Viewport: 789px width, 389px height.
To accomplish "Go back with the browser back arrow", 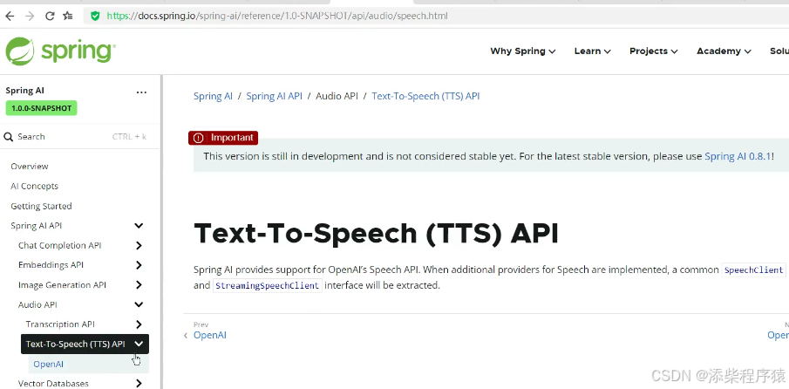I will coord(10,16).
